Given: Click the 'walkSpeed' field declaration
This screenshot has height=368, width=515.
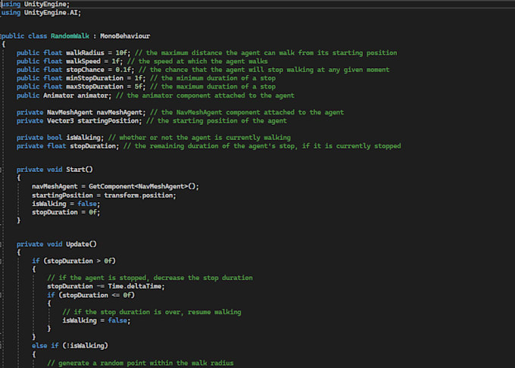Looking at the screenshot, I should click(83, 61).
